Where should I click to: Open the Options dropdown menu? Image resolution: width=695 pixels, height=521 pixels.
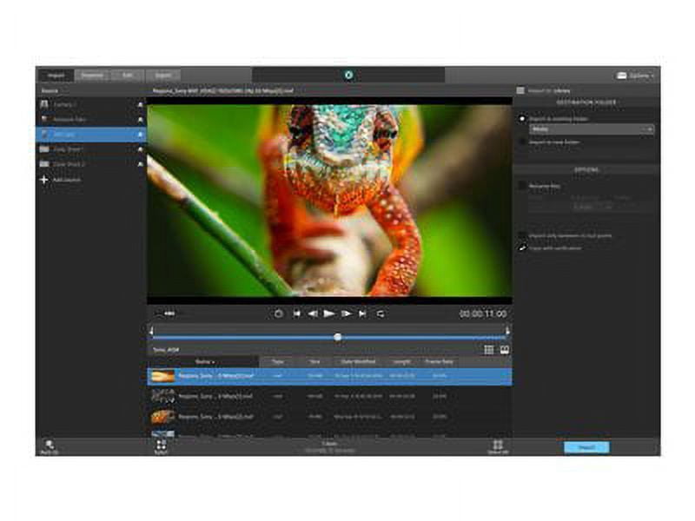tap(635, 76)
